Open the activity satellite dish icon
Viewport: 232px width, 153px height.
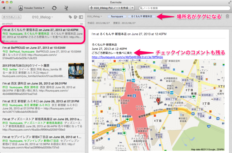[66, 8]
